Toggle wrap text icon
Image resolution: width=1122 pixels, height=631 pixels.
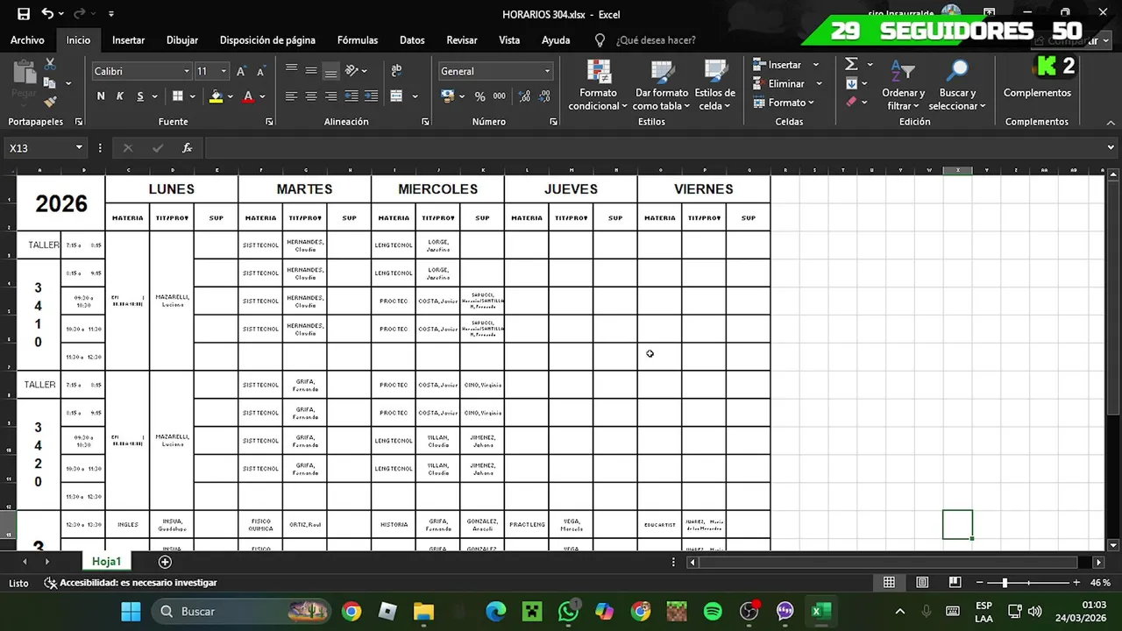tap(396, 71)
